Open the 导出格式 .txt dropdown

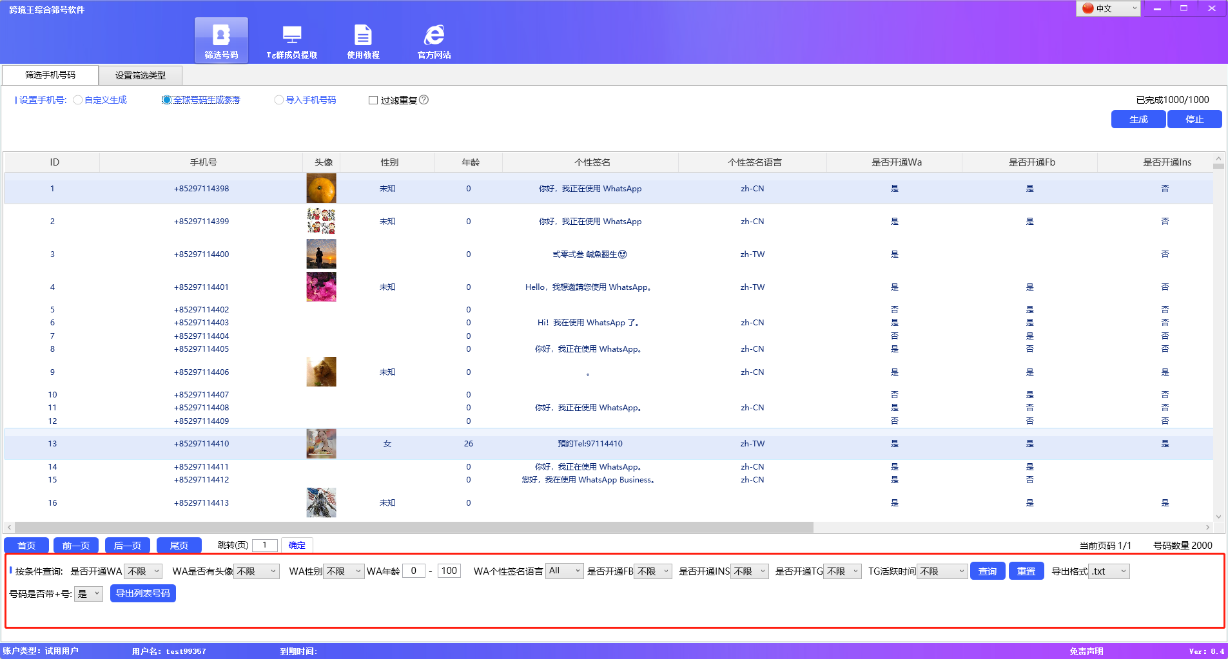pyautogui.click(x=1109, y=571)
